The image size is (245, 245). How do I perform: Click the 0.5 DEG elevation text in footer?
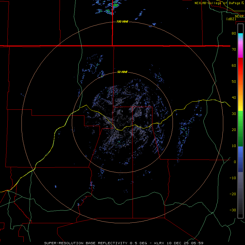point(138,243)
